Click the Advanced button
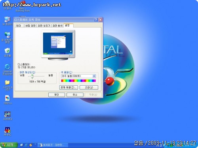 coord(89,88)
